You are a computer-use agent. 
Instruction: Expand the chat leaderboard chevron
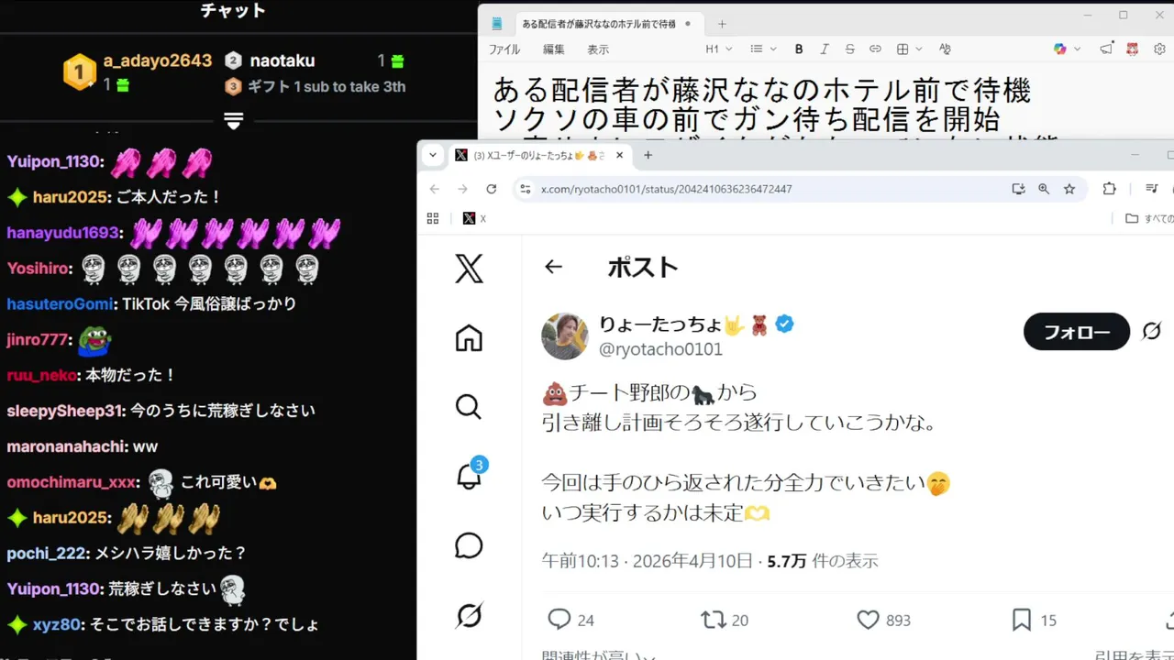click(x=233, y=121)
